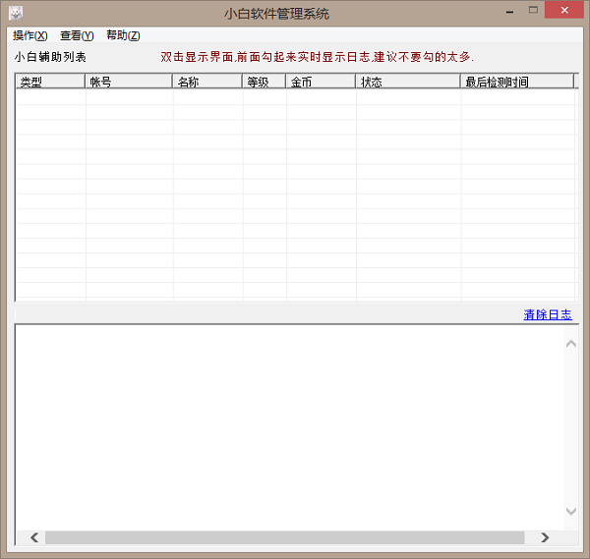The width and height of the screenshot is (590, 559).
Task: Click the 小白辅助列表 label
Action: [x=50, y=57]
